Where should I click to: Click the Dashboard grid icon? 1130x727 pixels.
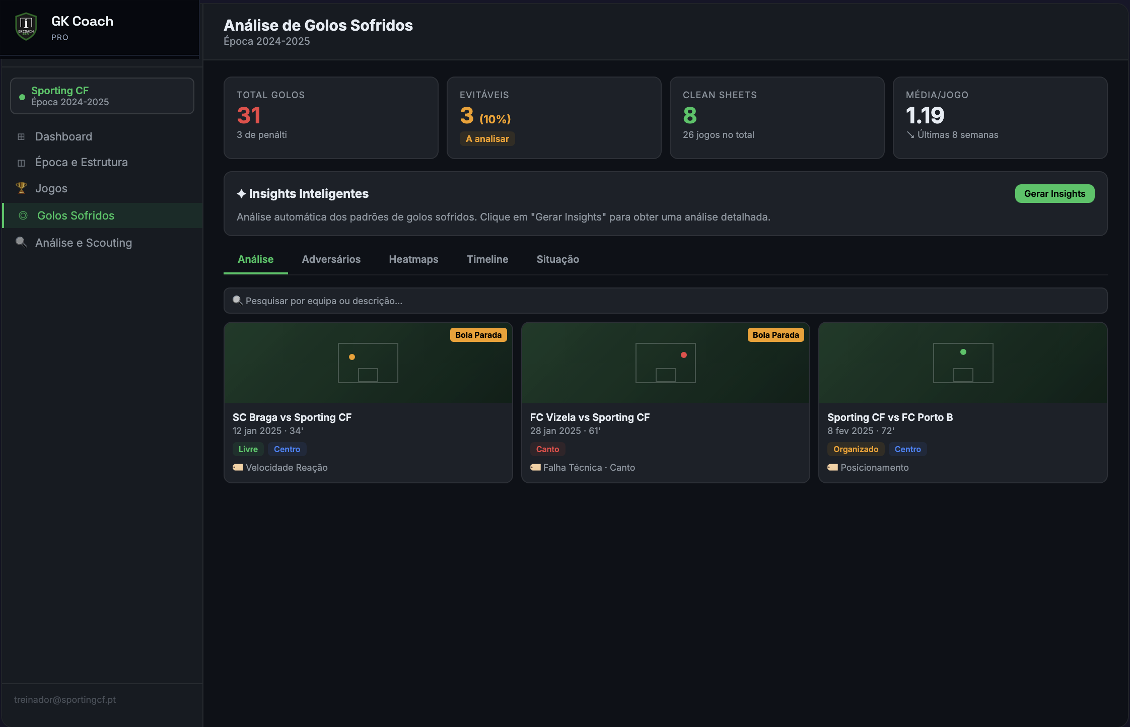click(21, 136)
